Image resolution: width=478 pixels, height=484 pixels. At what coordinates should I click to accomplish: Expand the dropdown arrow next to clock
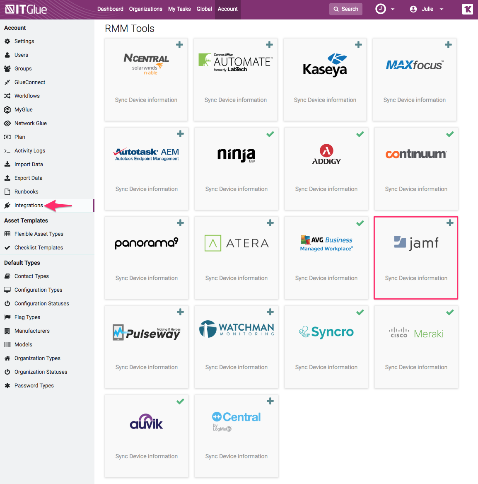point(393,9)
